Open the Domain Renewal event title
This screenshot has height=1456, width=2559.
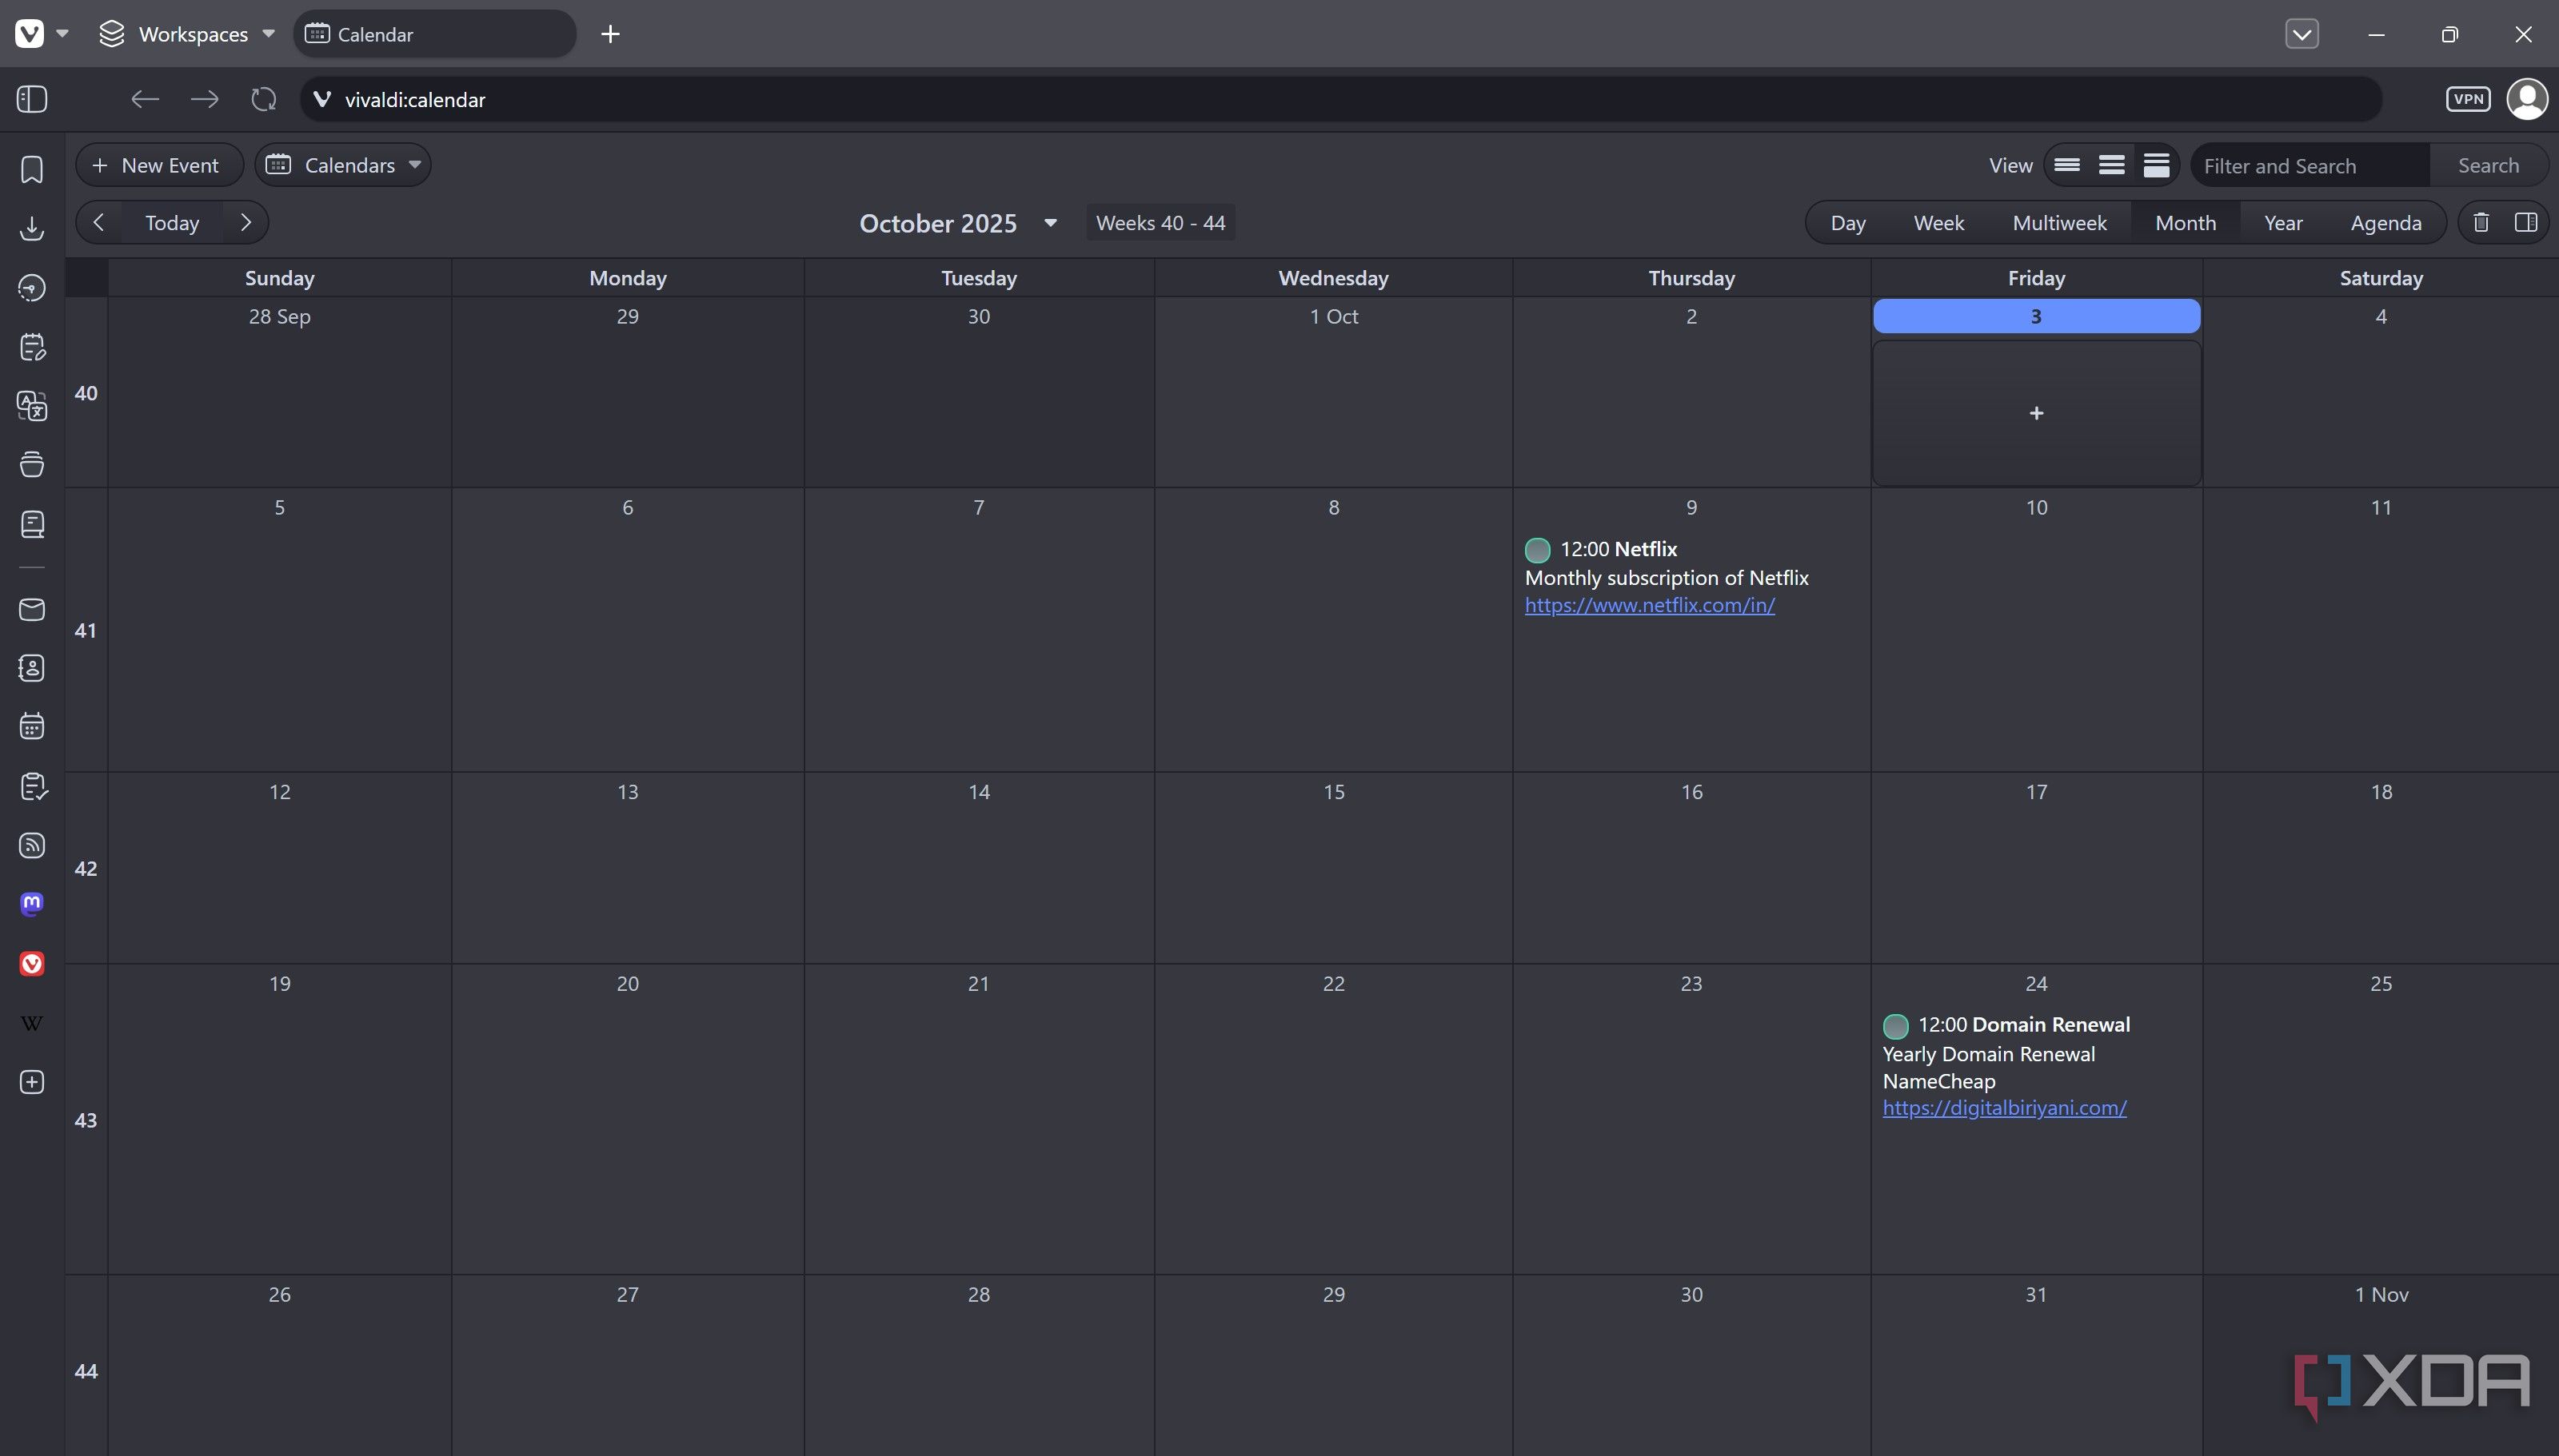[2051, 1024]
